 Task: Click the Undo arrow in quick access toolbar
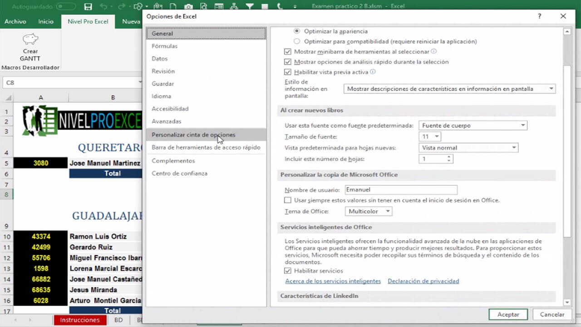[x=103, y=7]
